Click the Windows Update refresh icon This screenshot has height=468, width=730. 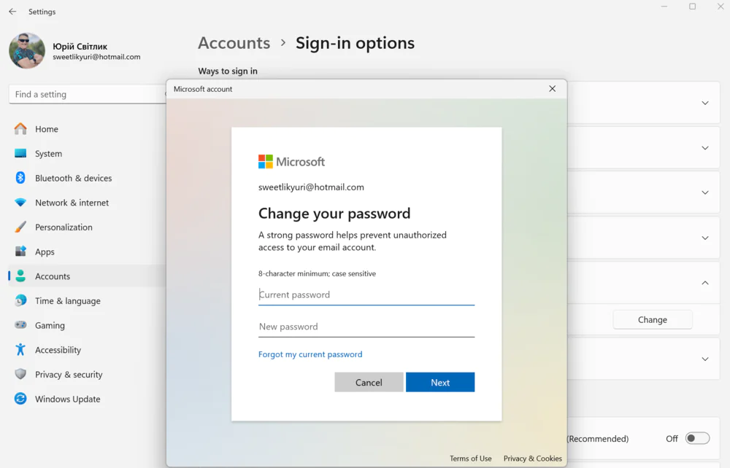pyautogui.click(x=20, y=399)
